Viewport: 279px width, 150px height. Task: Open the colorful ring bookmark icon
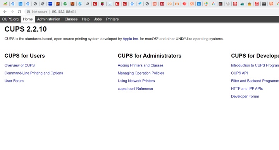(x=206, y=4)
